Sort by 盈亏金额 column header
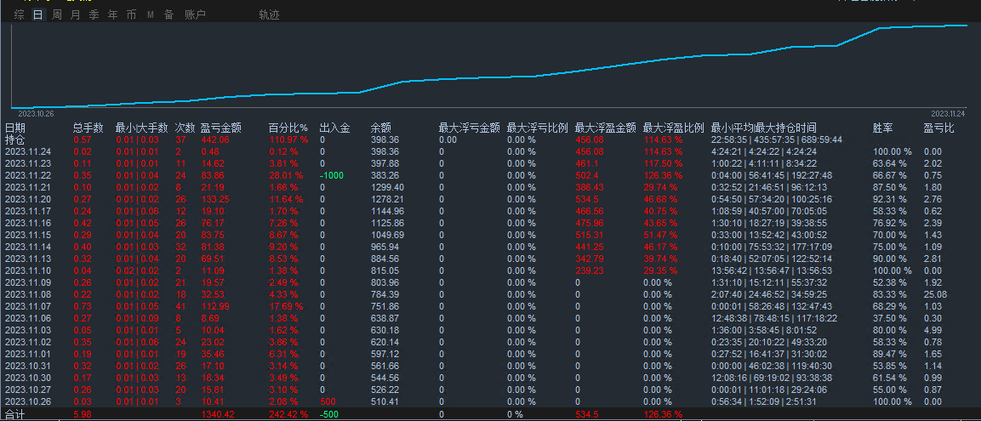This screenshot has width=981, height=421. (x=220, y=128)
